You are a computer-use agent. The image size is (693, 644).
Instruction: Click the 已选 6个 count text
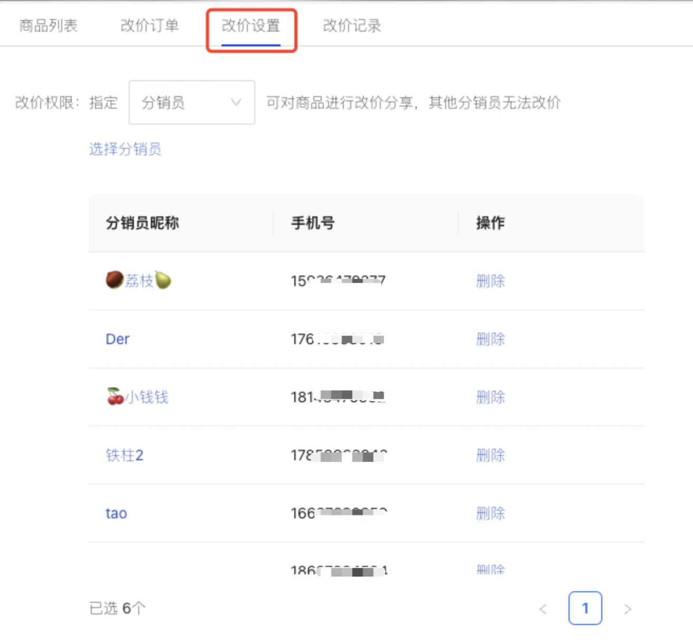pyautogui.click(x=117, y=608)
